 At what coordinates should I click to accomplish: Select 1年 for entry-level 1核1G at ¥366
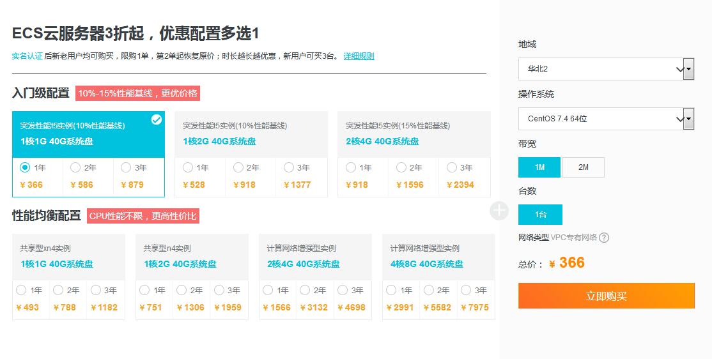25,167
